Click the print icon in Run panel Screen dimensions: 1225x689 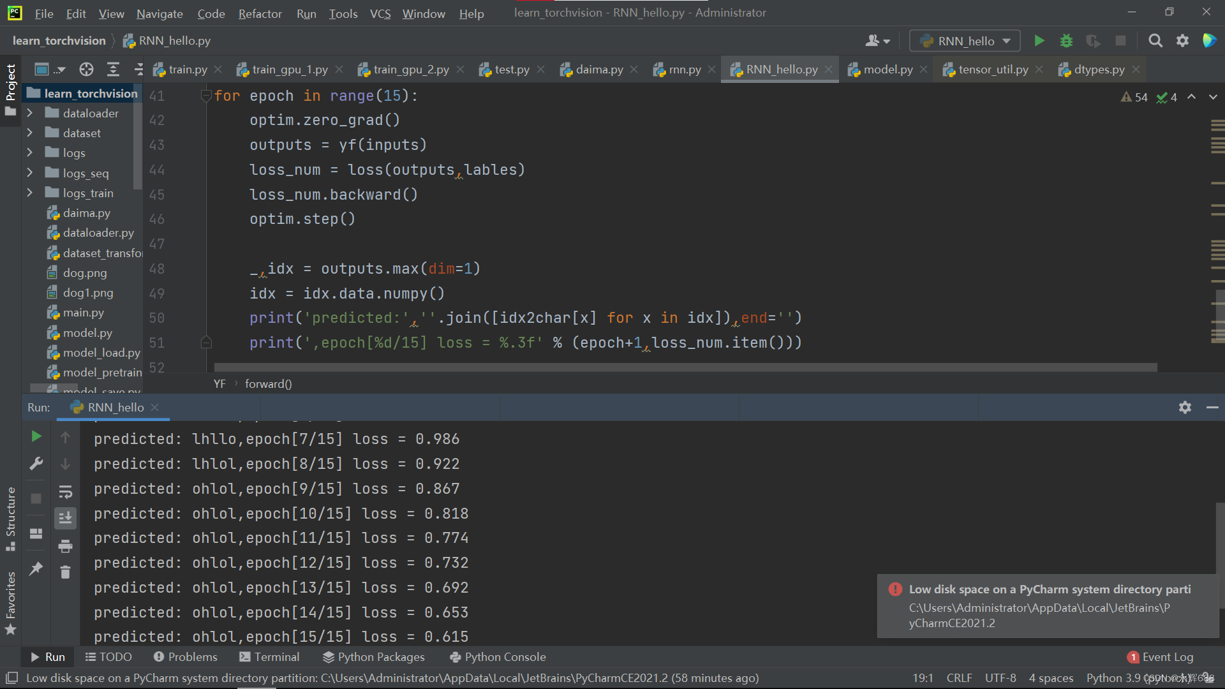pos(65,546)
